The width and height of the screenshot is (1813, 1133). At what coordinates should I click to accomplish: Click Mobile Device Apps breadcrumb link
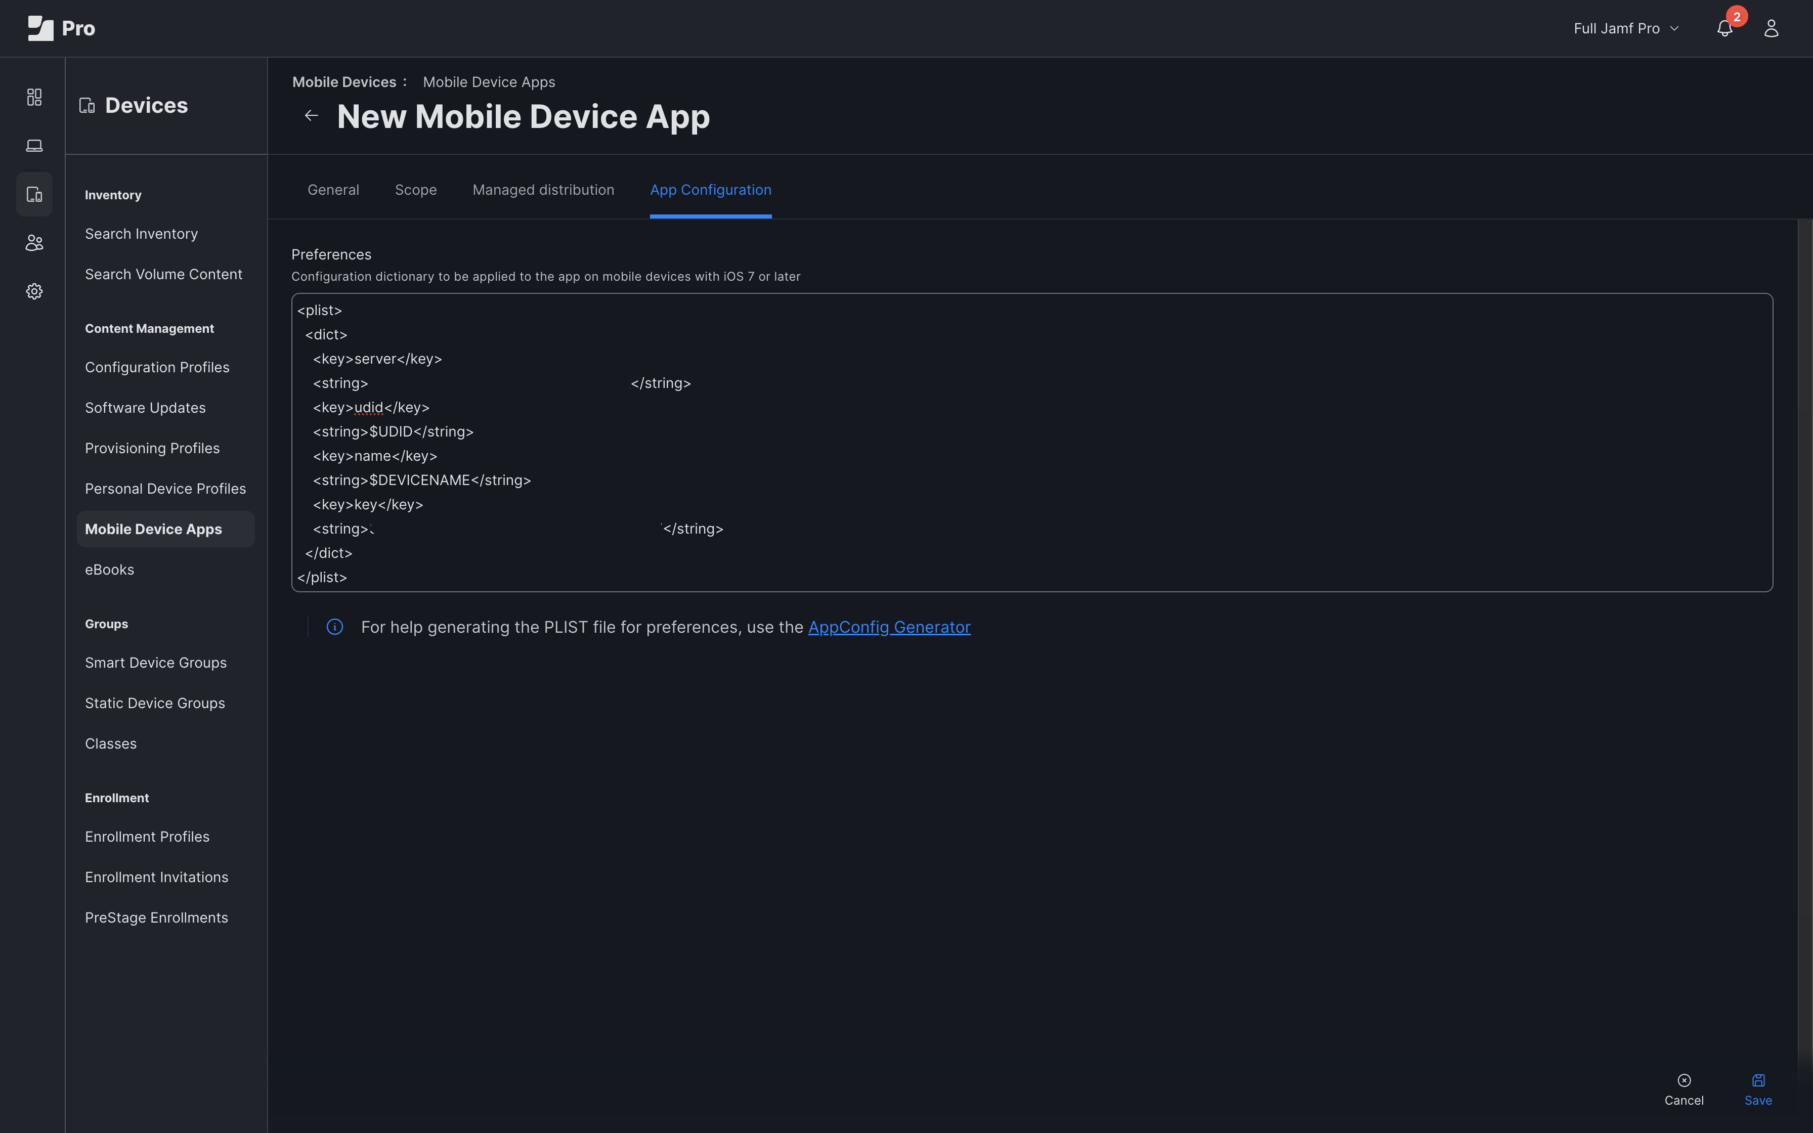click(489, 81)
